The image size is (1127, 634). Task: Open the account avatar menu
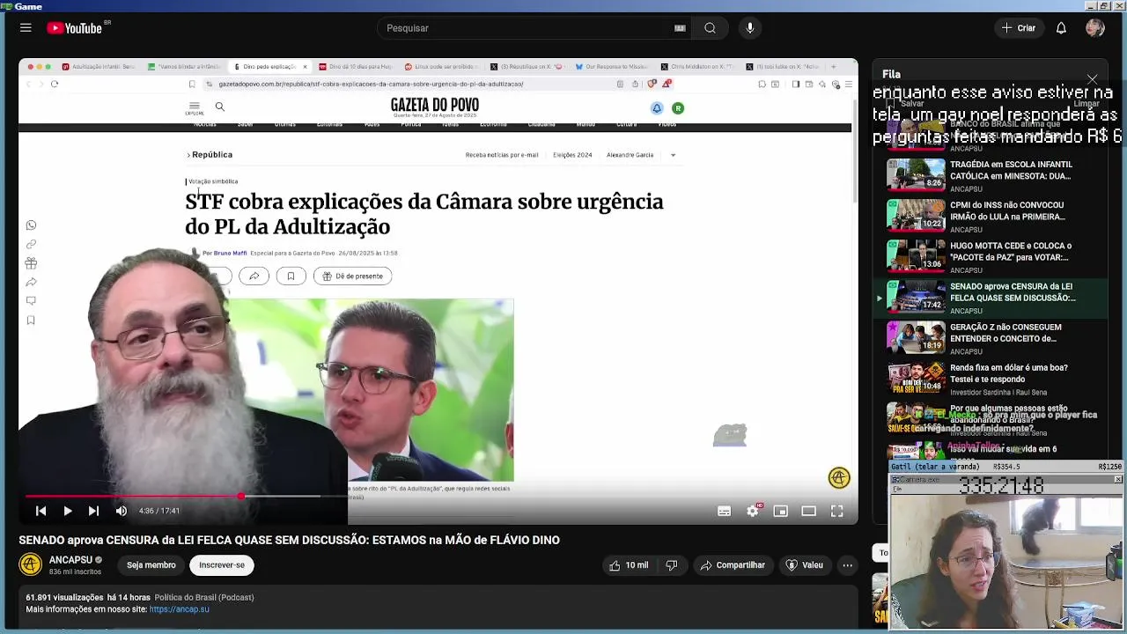(x=1095, y=28)
